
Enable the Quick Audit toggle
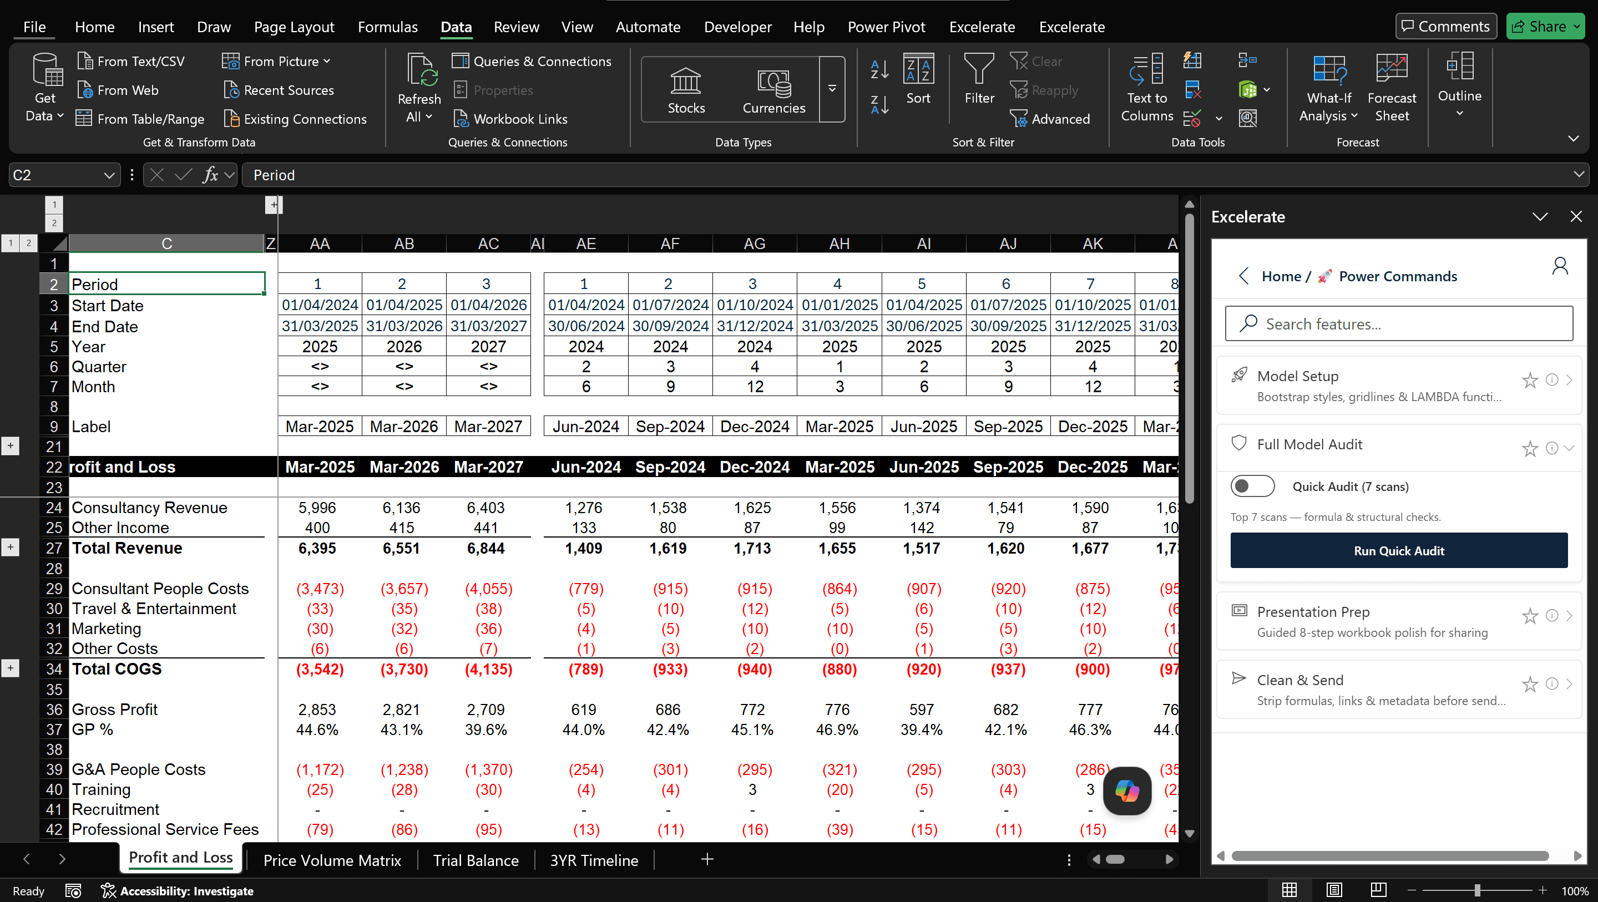click(x=1252, y=486)
